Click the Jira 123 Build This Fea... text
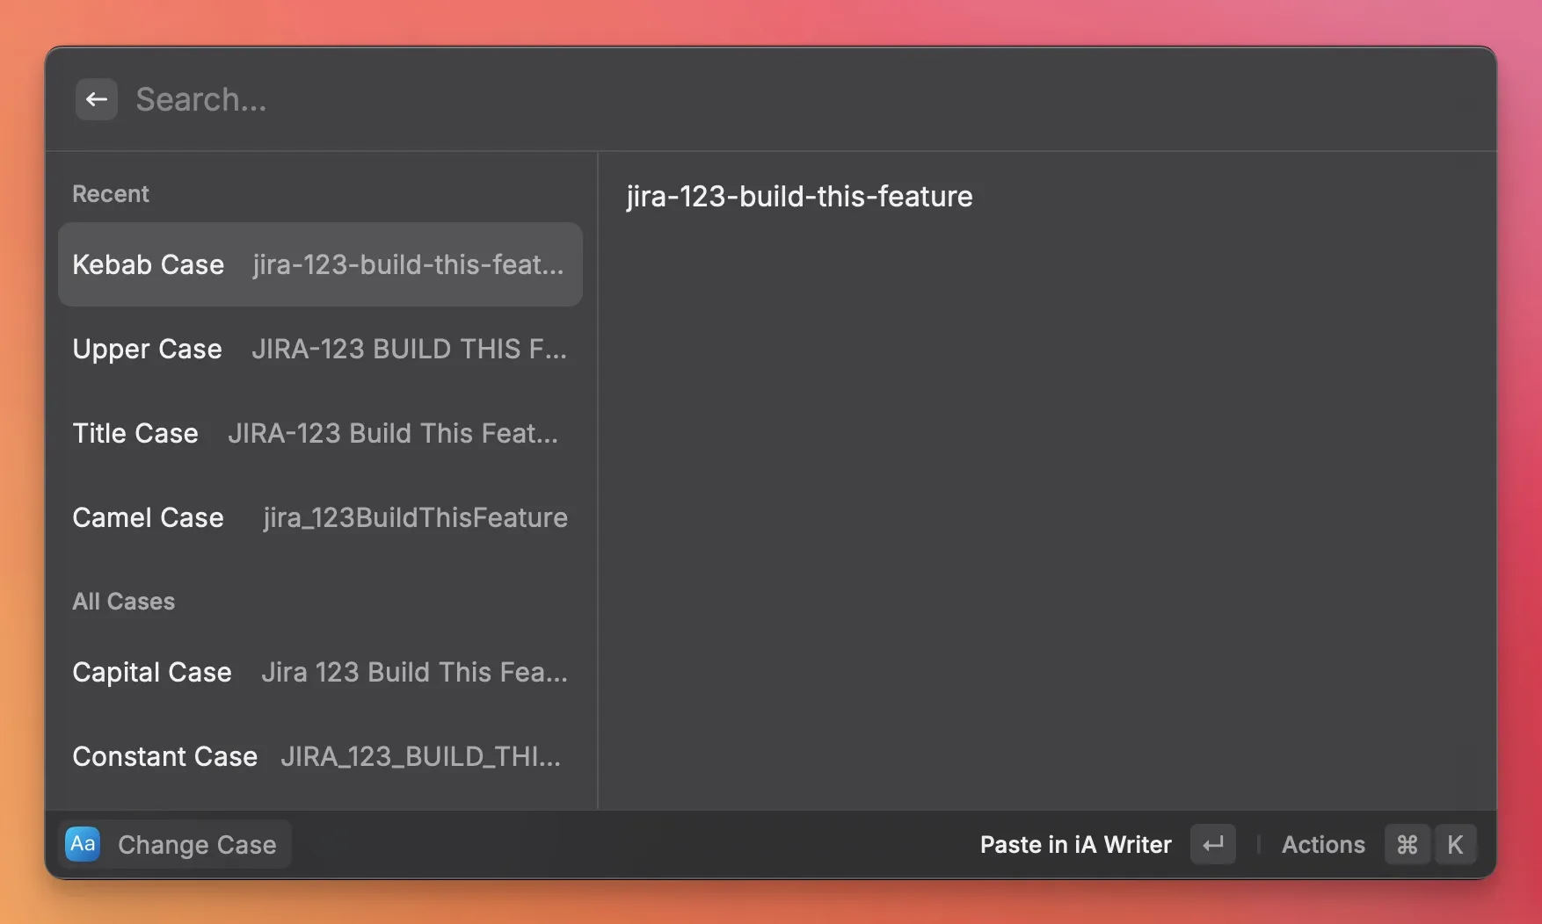1542x924 pixels. tap(414, 672)
